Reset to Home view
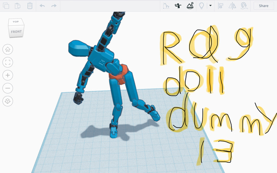277x173 pixels. 8,49
